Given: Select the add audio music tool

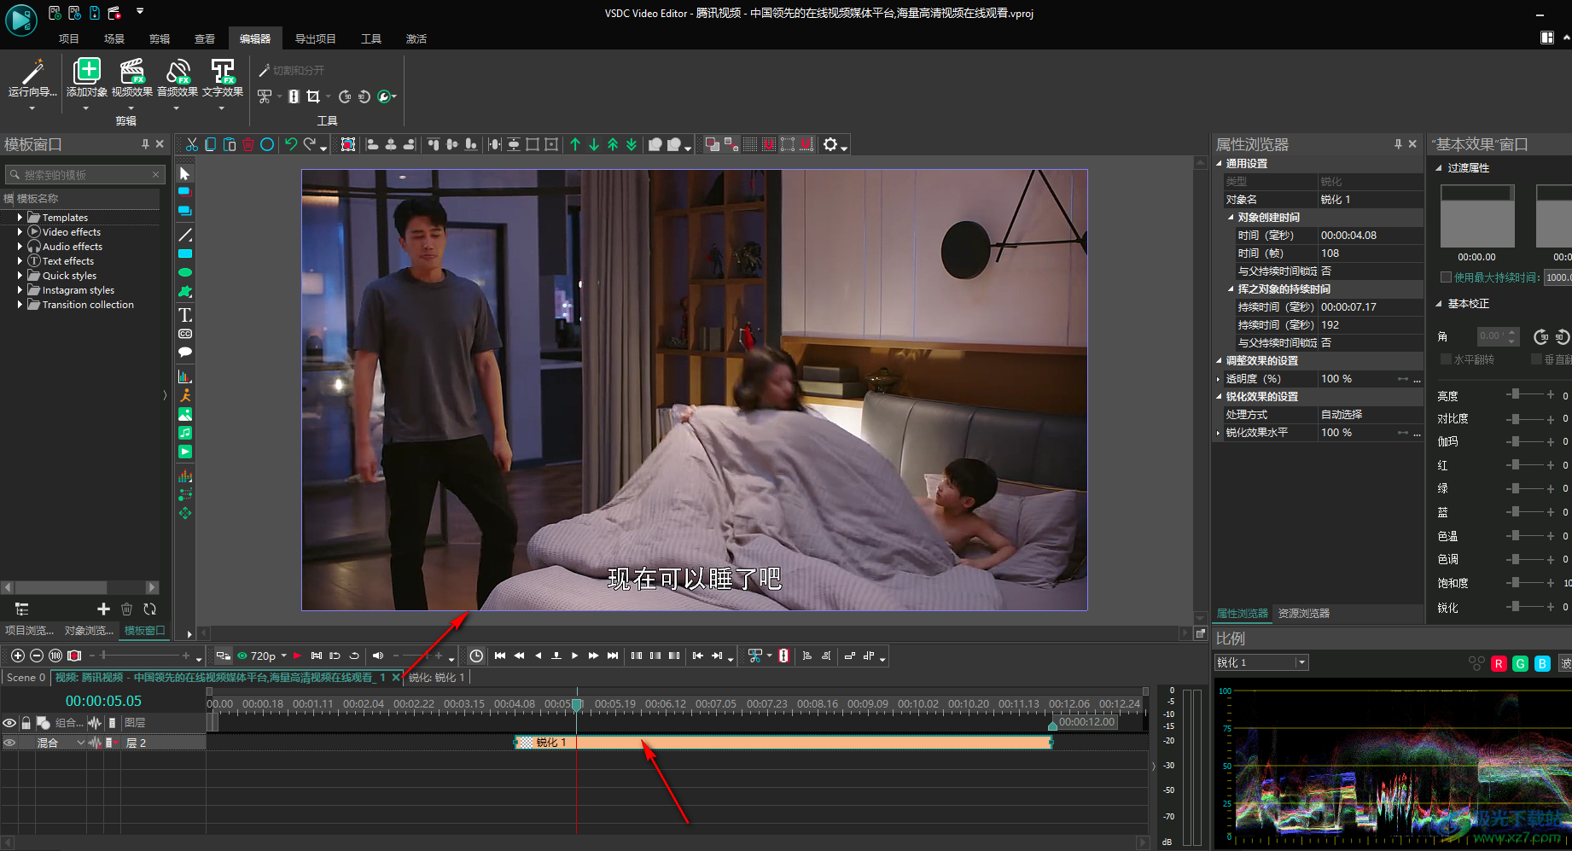Looking at the screenshot, I should tap(184, 433).
